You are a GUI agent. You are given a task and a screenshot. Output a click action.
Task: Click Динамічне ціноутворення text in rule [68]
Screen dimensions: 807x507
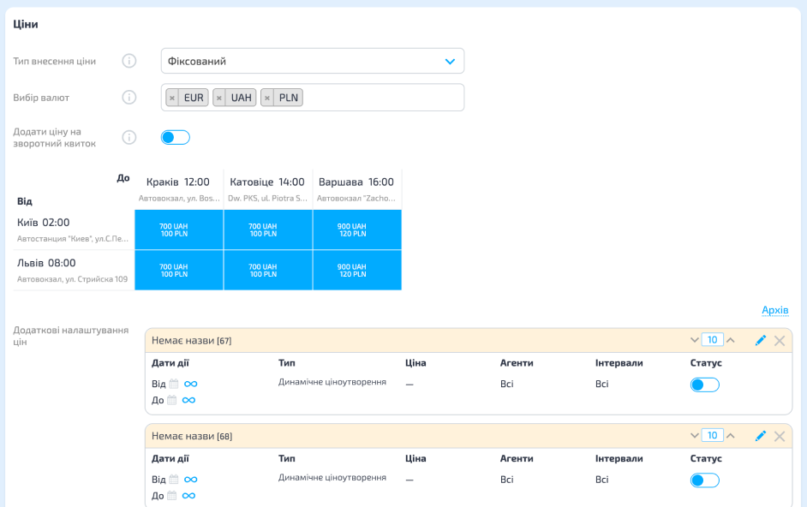pyautogui.click(x=332, y=478)
